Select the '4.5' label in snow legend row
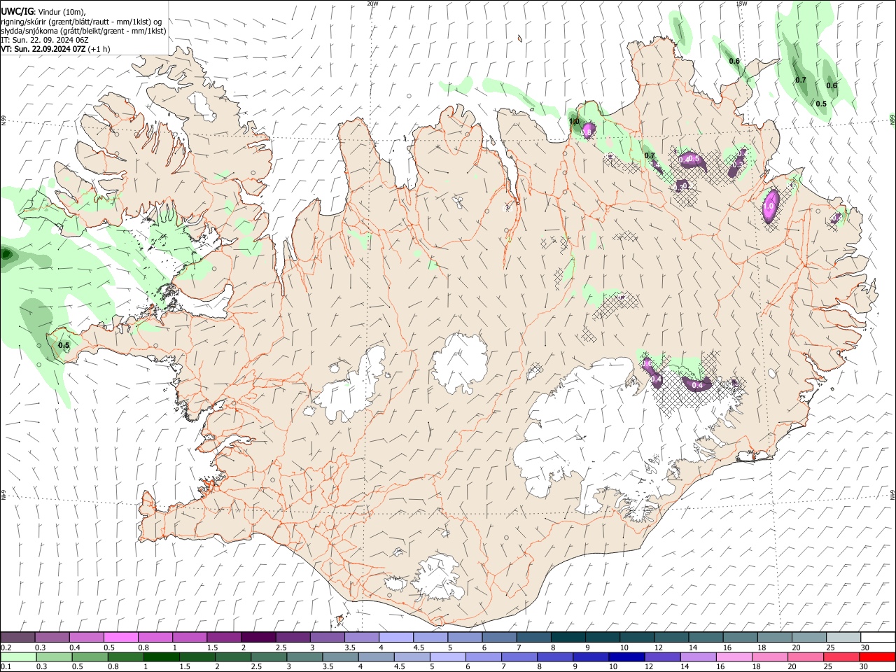This screenshot has height=672, width=896. point(419,647)
